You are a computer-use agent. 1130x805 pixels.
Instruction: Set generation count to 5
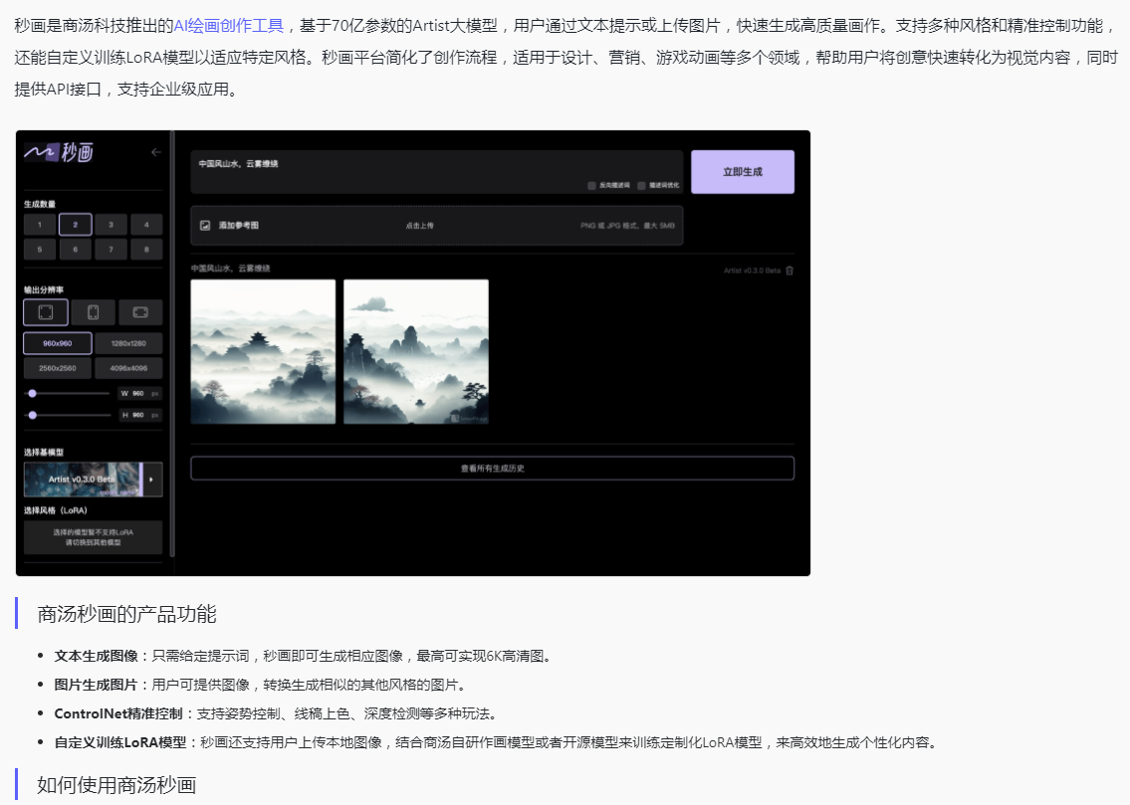click(40, 249)
